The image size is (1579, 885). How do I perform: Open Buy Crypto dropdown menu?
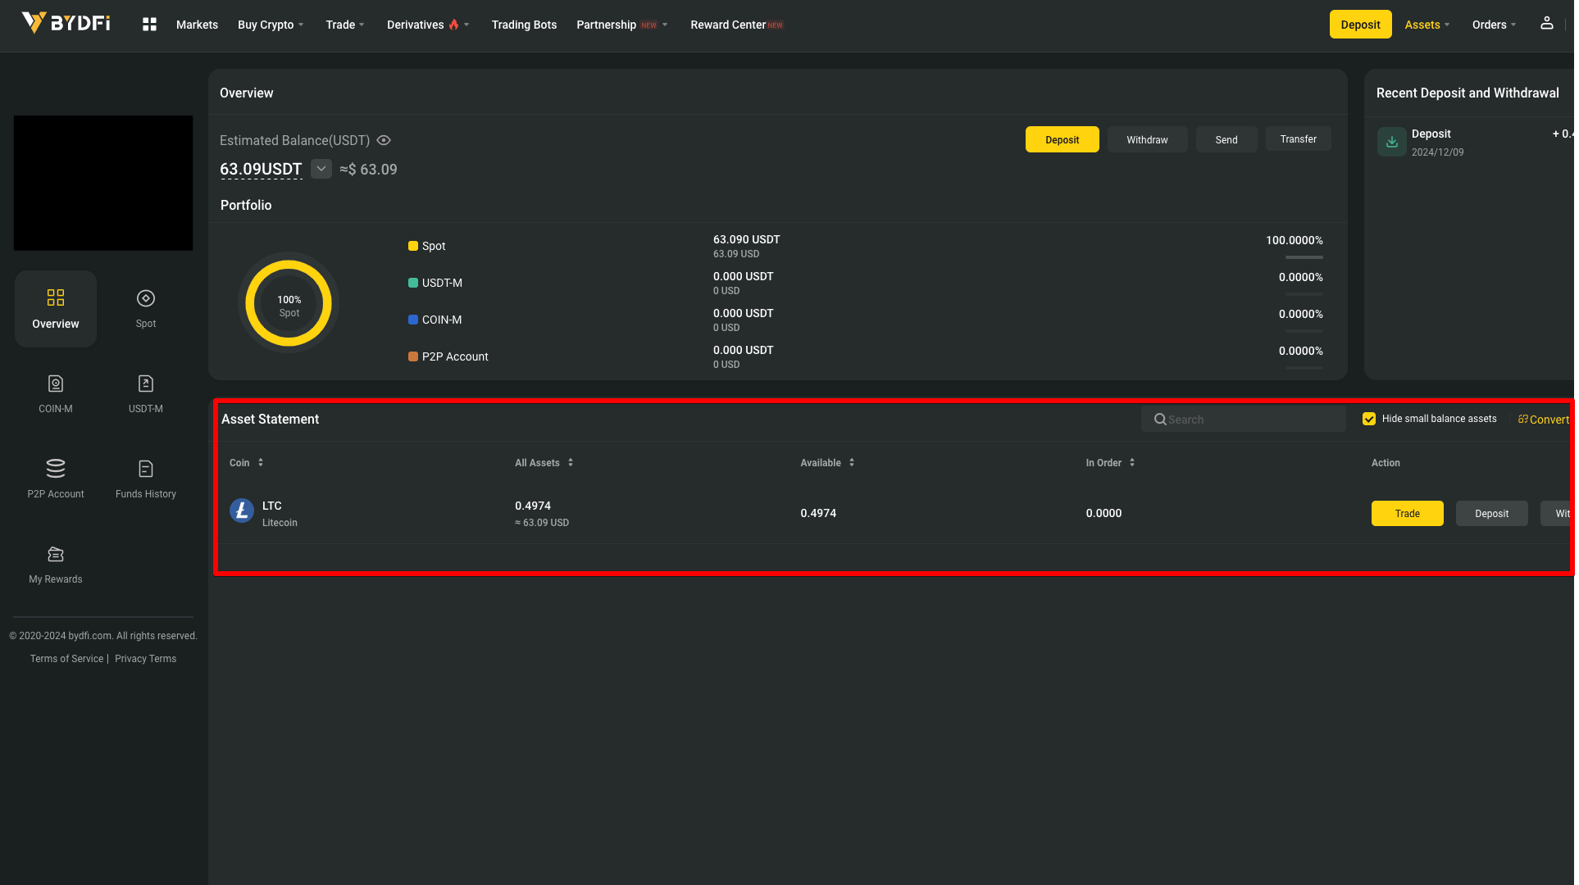tap(271, 25)
